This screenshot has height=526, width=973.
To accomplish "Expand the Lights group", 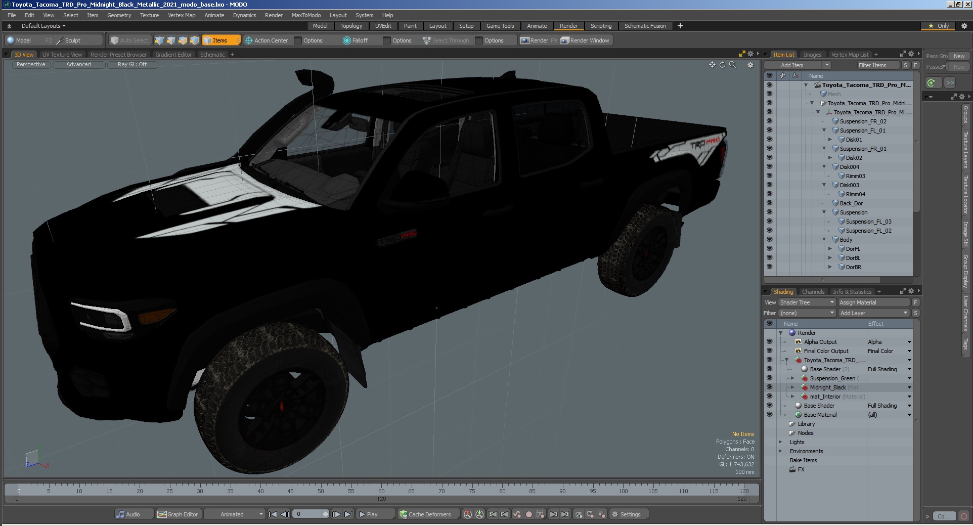I will pos(780,442).
